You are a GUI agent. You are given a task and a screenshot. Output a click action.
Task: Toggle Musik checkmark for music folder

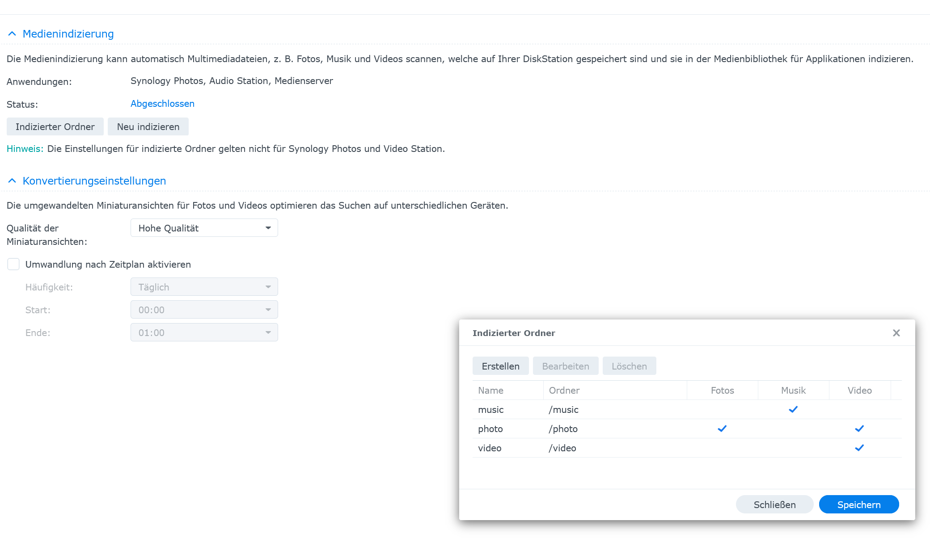tap(793, 409)
